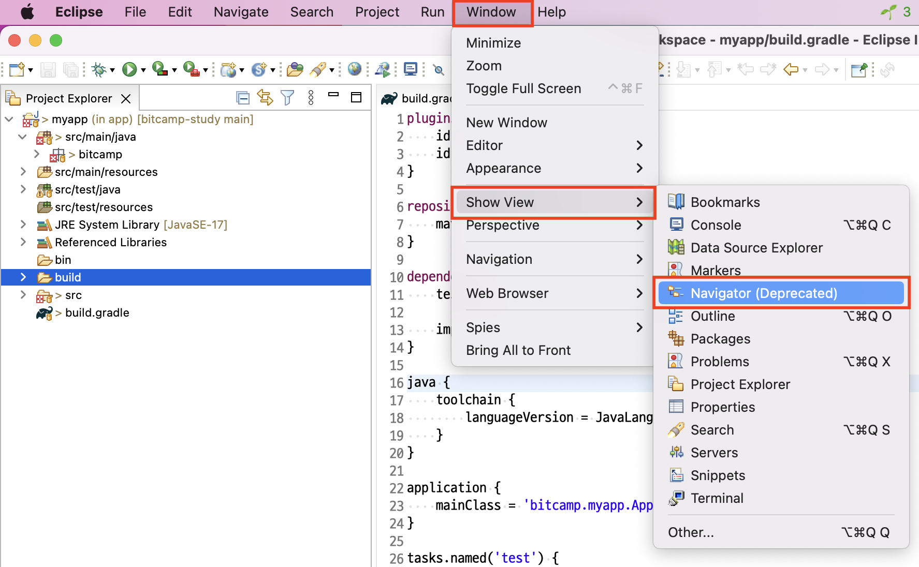
Task: Show the Servers view
Action: [x=781, y=453]
